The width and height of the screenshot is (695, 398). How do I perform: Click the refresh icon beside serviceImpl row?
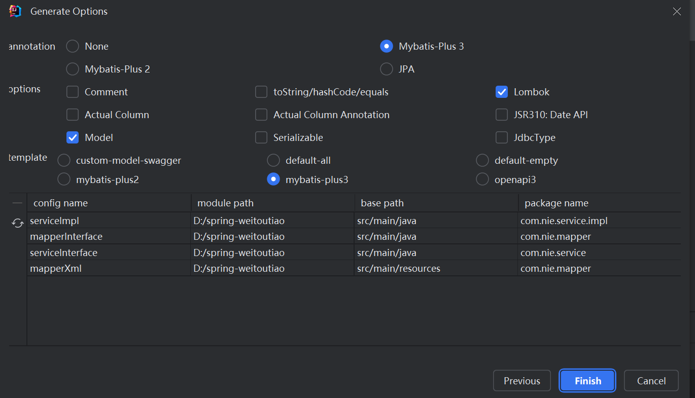(18, 223)
